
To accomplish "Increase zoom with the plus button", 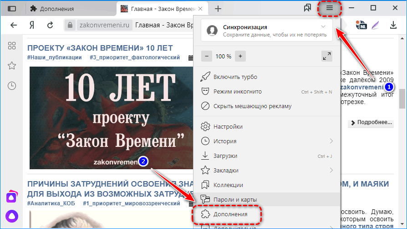I will (240, 56).
